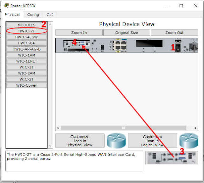Viewport: 204px width, 183px height.
Task: Select the HWIC-2T module
Action: coord(26,31)
